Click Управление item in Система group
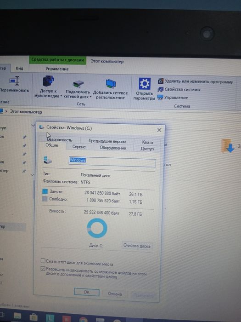This screenshot has width=241, height=322. point(173,98)
